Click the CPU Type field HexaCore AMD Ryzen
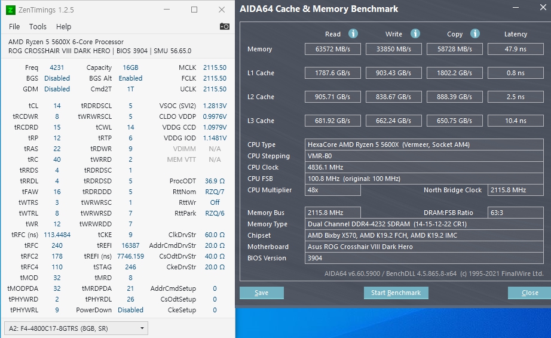 pos(424,145)
